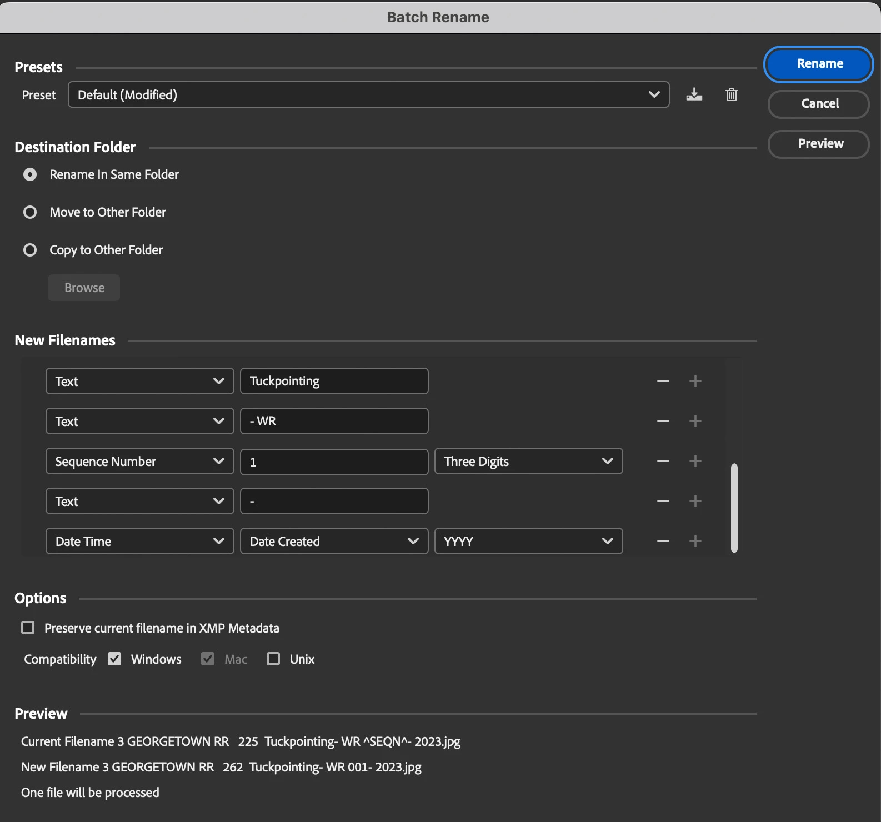
Task: Open the Sequence Number type dropdown
Action: pyautogui.click(x=140, y=461)
